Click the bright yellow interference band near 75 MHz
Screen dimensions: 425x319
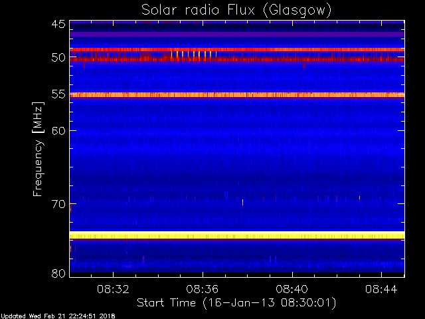point(237,235)
